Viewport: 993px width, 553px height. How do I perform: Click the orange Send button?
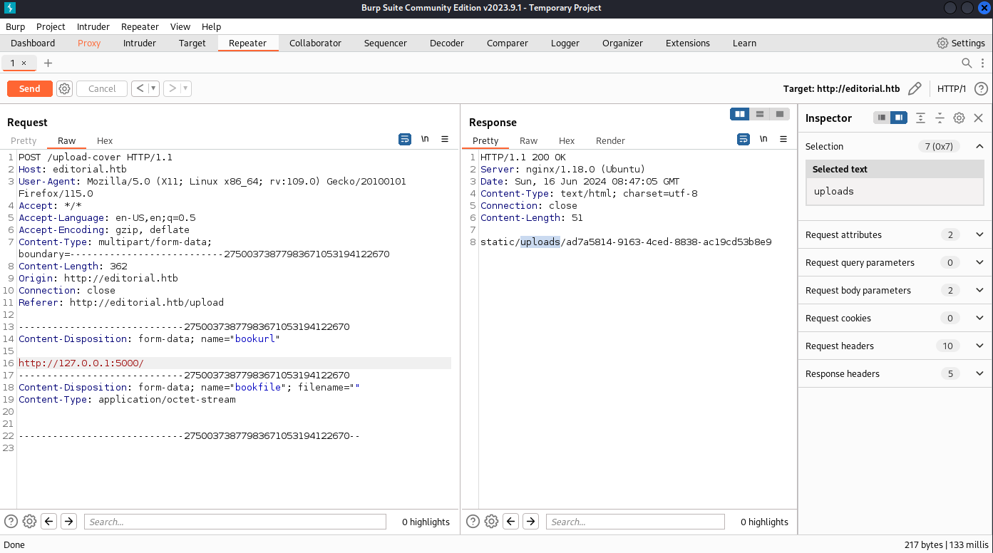[x=29, y=88]
